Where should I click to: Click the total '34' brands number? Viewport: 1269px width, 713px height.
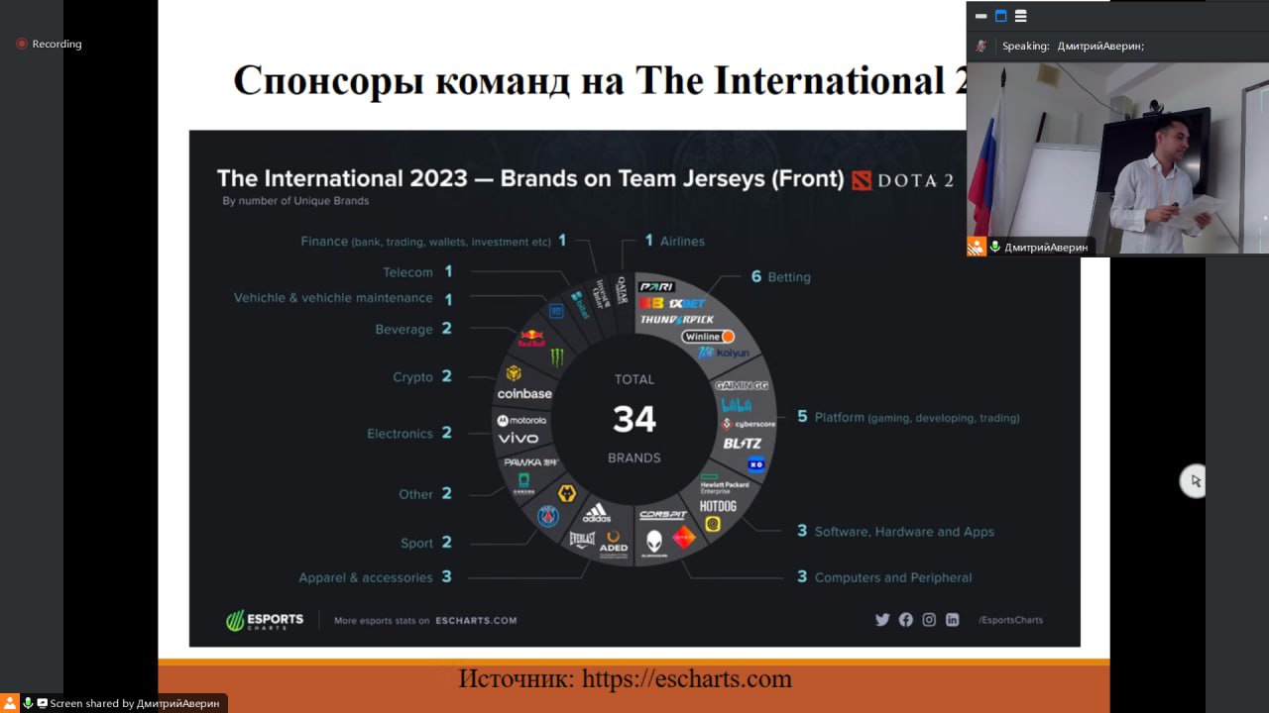pos(634,419)
